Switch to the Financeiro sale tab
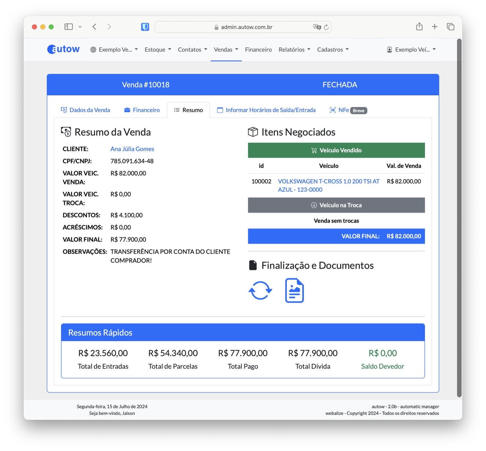Viewport: 486px width, 451px height. pos(142,110)
